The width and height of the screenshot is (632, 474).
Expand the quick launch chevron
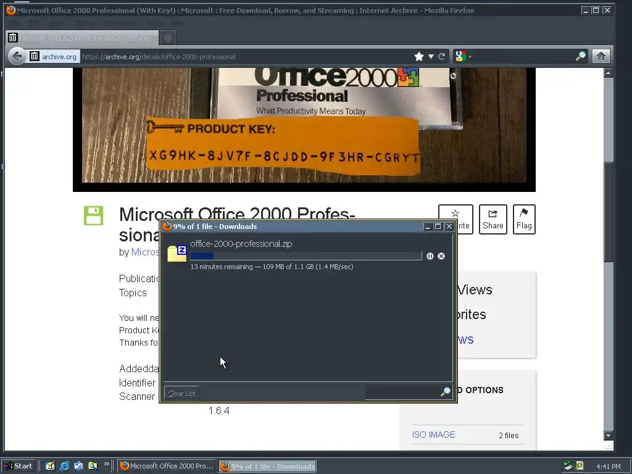pyautogui.click(x=106, y=464)
